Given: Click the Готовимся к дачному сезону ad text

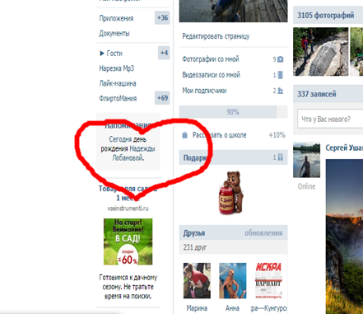Looking at the screenshot, I should click(128, 287).
